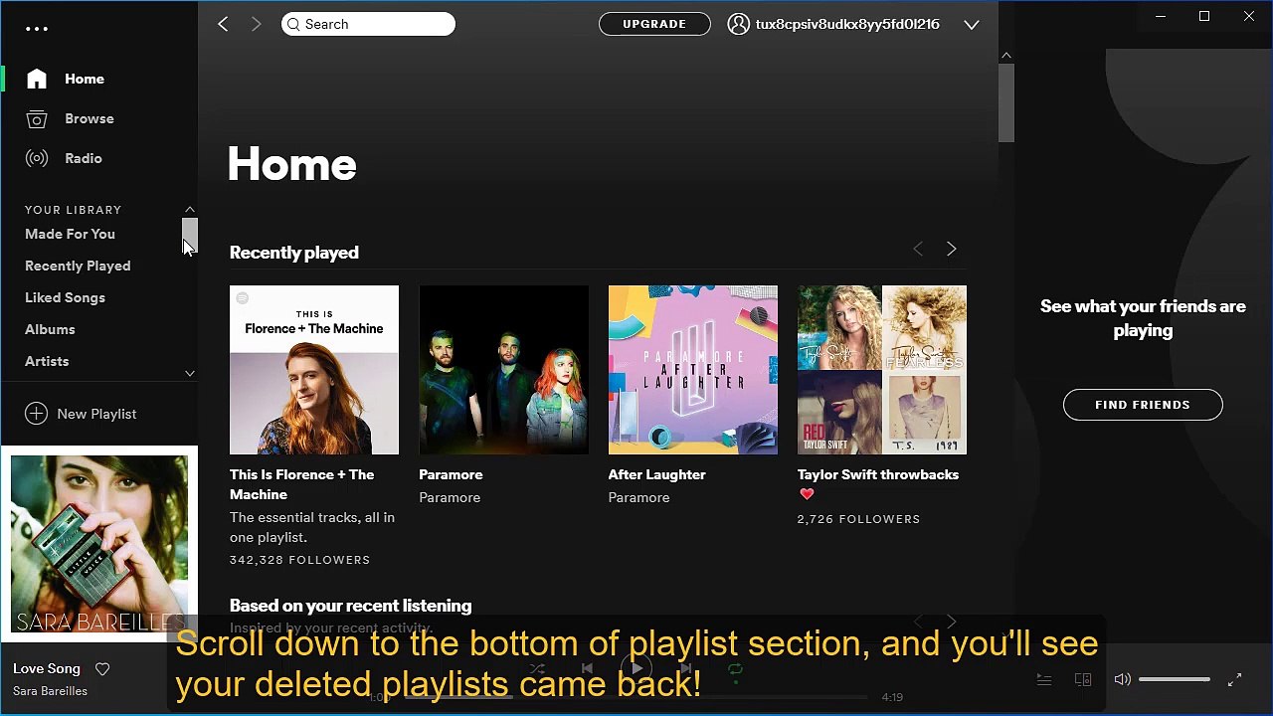This screenshot has height=716, width=1273.
Task: Click the UPGRADE button
Action: pos(654,24)
